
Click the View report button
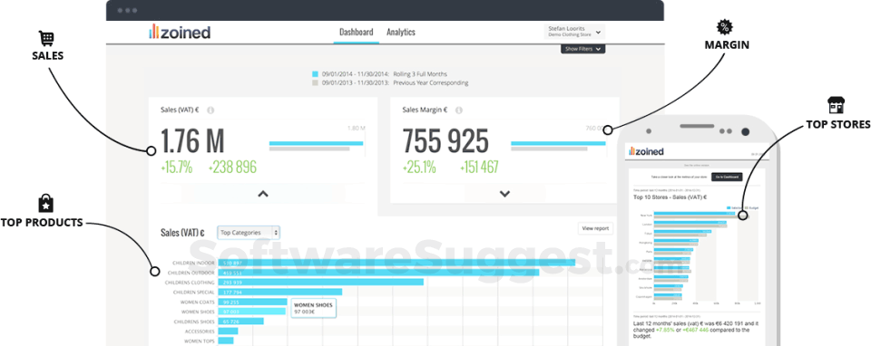pyautogui.click(x=595, y=228)
